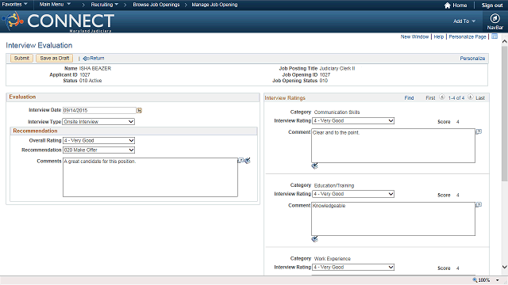This screenshot has width=508, height=285.
Task: Open the New Window link
Action: [414, 37]
